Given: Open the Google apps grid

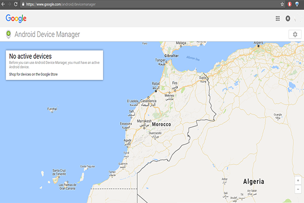Looking at the screenshot, I should [x=278, y=18].
